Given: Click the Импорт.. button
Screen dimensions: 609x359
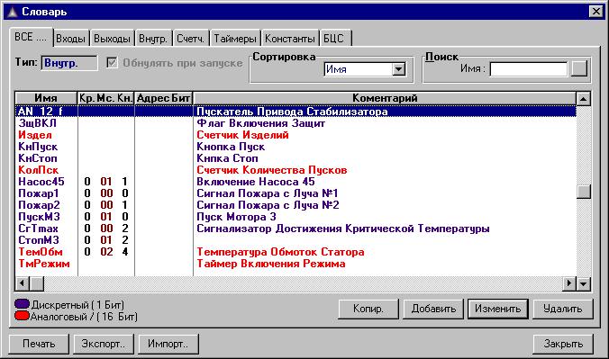Looking at the screenshot, I should (168, 344).
